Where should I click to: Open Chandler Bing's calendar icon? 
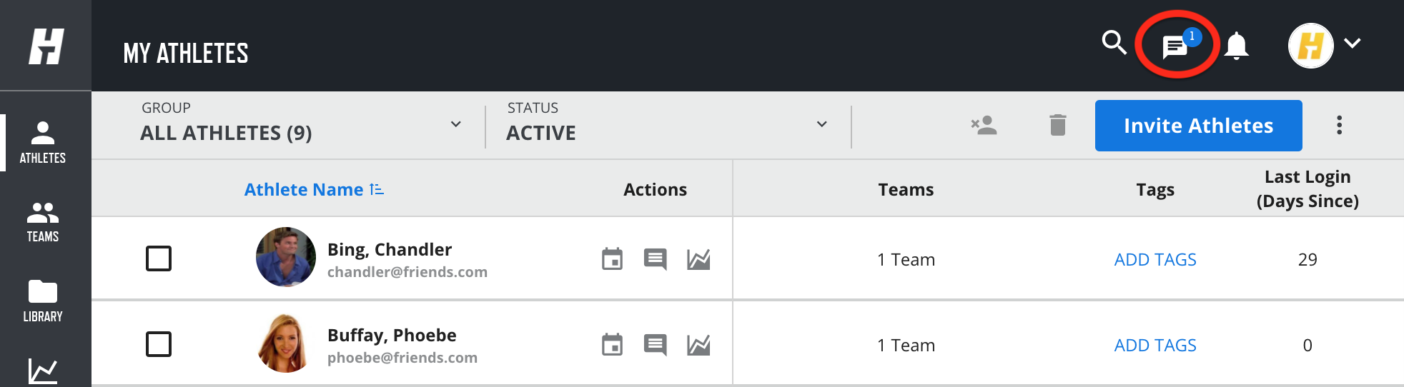[612, 258]
